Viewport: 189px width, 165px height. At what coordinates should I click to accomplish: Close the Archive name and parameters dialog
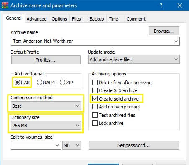coord(180,5)
